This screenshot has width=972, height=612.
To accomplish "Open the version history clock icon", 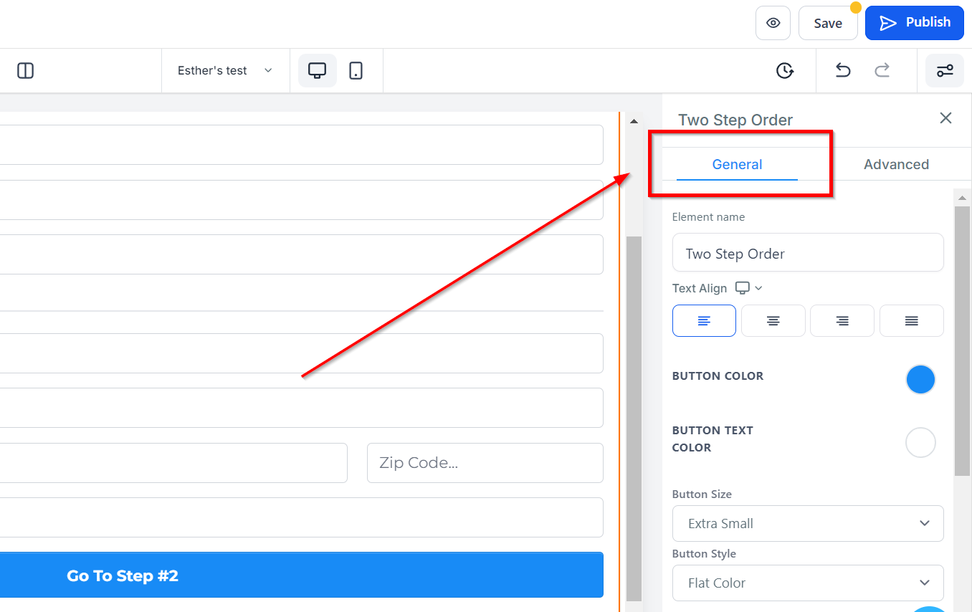I will [785, 70].
